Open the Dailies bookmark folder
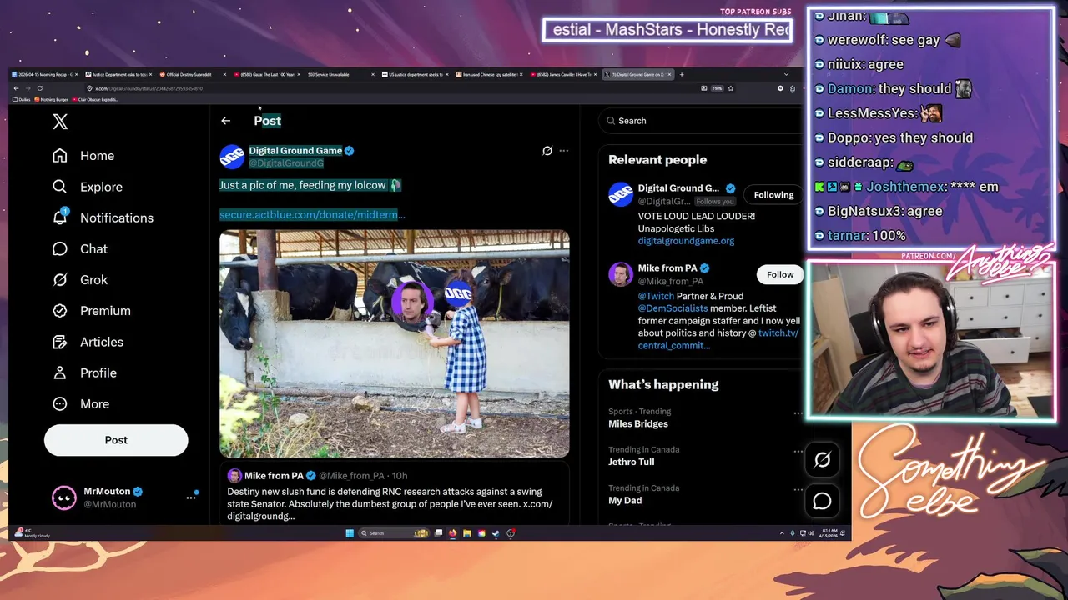Screen dimensions: 1068x600 tap(21, 99)
